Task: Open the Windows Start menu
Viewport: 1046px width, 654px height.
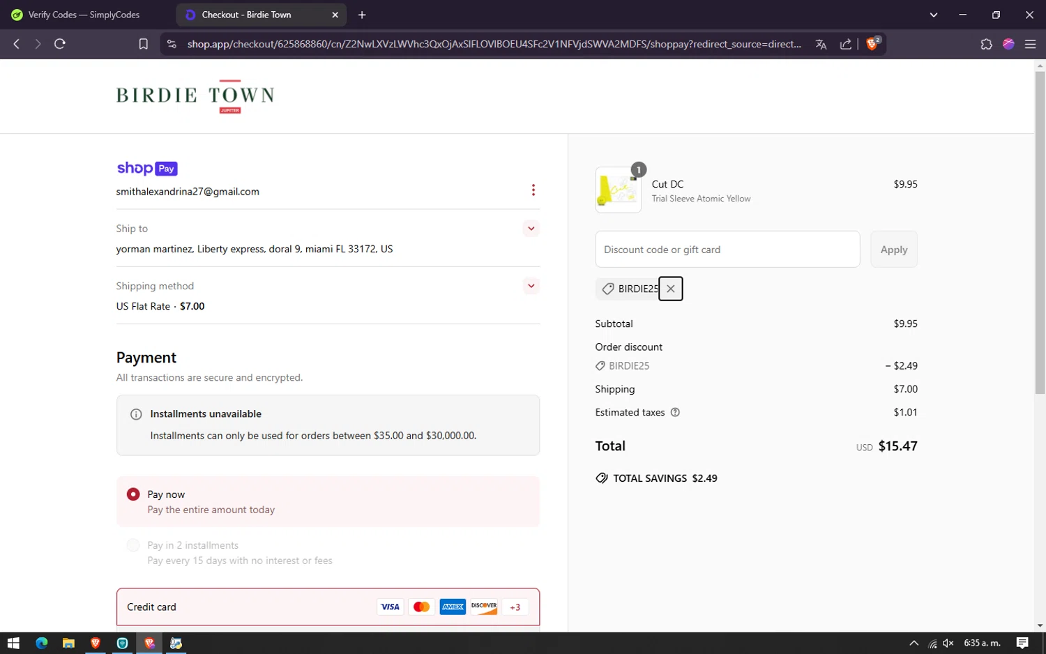Action: point(13,643)
